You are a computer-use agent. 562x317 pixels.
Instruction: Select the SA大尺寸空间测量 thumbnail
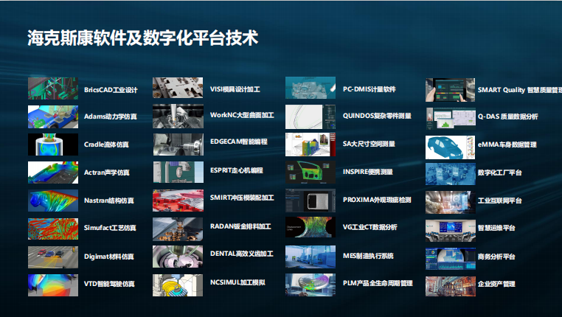coord(311,144)
